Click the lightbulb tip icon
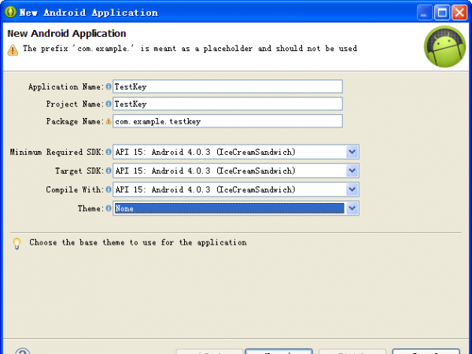This screenshot has height=354, width=472. pos(17,243)
